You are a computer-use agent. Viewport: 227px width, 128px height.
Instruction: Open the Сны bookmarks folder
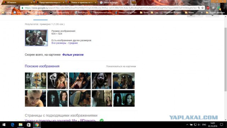pos(154,12)
